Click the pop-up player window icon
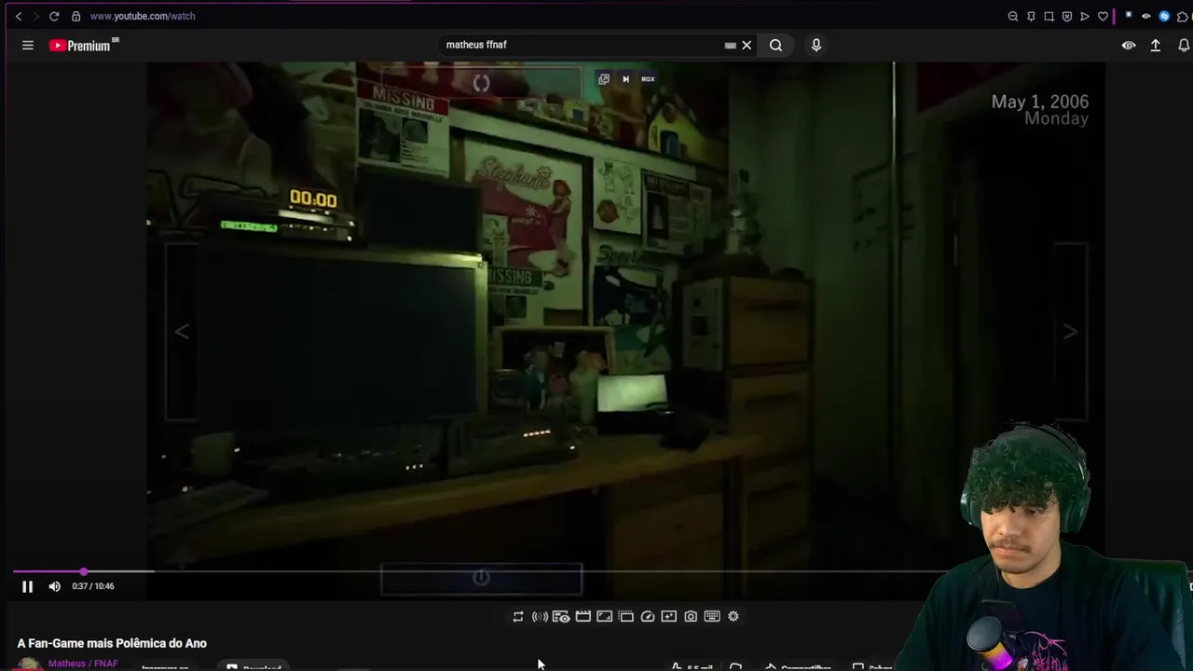This screenshot has width=1193, height=671. [x=626, y=616]
